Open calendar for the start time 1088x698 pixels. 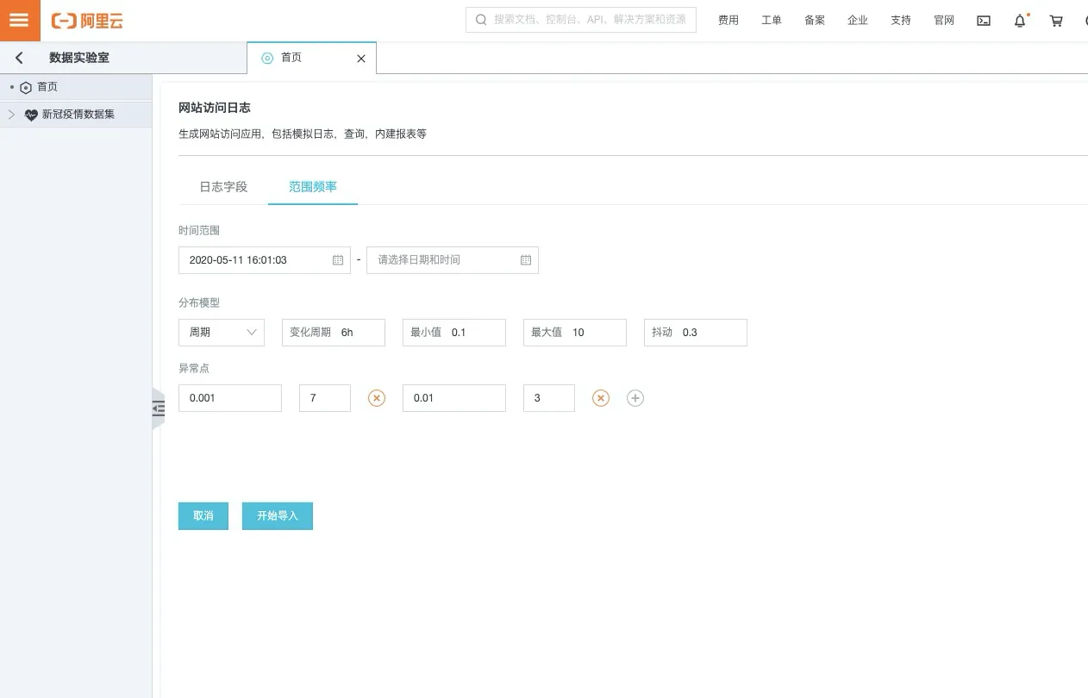(x=338, y=260)
